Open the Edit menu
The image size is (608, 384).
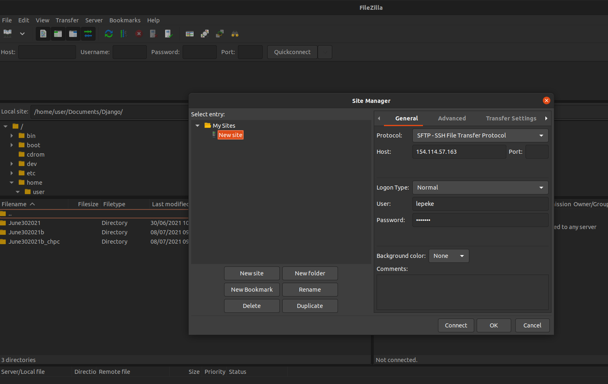pos(24,20)
